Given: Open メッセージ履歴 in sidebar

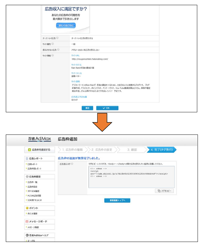Looking at the screenshot, I should (x=33, y=227).
